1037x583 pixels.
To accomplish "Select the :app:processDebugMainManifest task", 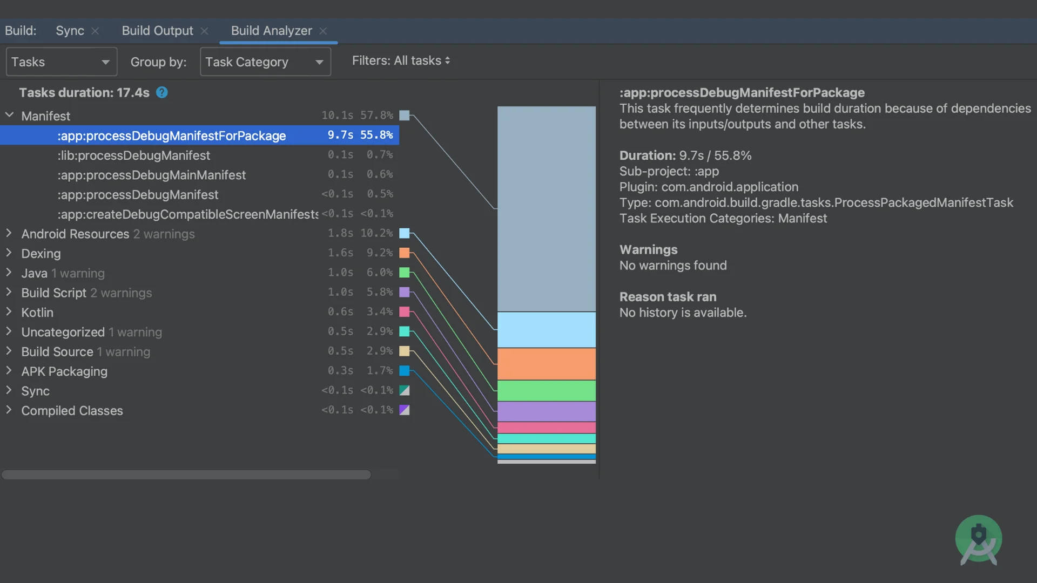I will pos(199,175).
